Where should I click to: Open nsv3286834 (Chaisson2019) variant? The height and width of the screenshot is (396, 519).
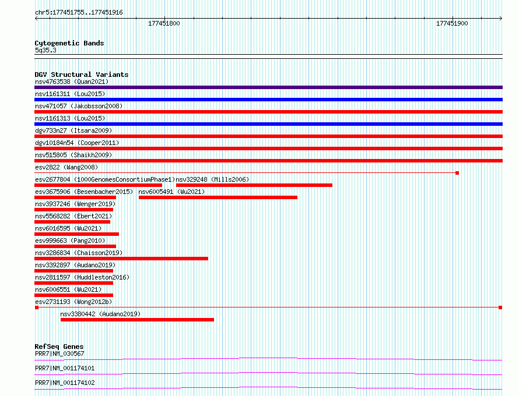pyautogui.click(x=79, y=253)
